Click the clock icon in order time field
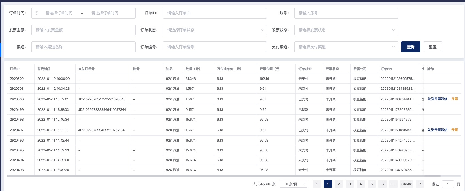465x191 pixels. [37, 13]
